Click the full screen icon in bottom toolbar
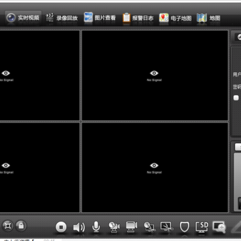The height and width of the screenshot is (241, 241). coord(8,226)
